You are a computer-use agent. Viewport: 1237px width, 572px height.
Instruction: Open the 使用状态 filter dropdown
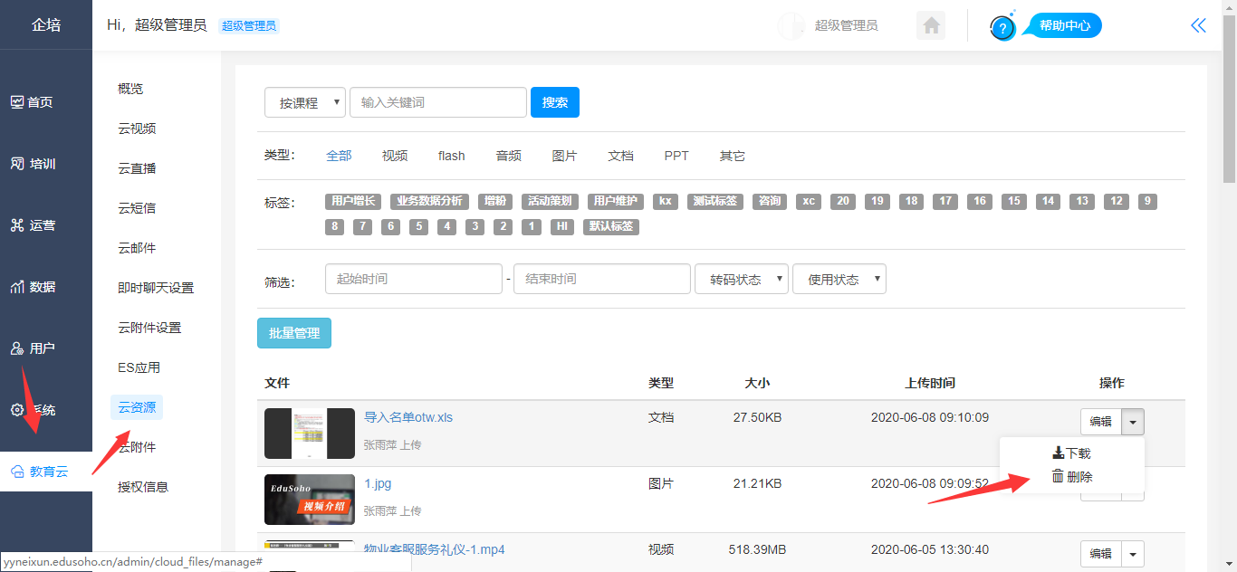tap(839, 279)
